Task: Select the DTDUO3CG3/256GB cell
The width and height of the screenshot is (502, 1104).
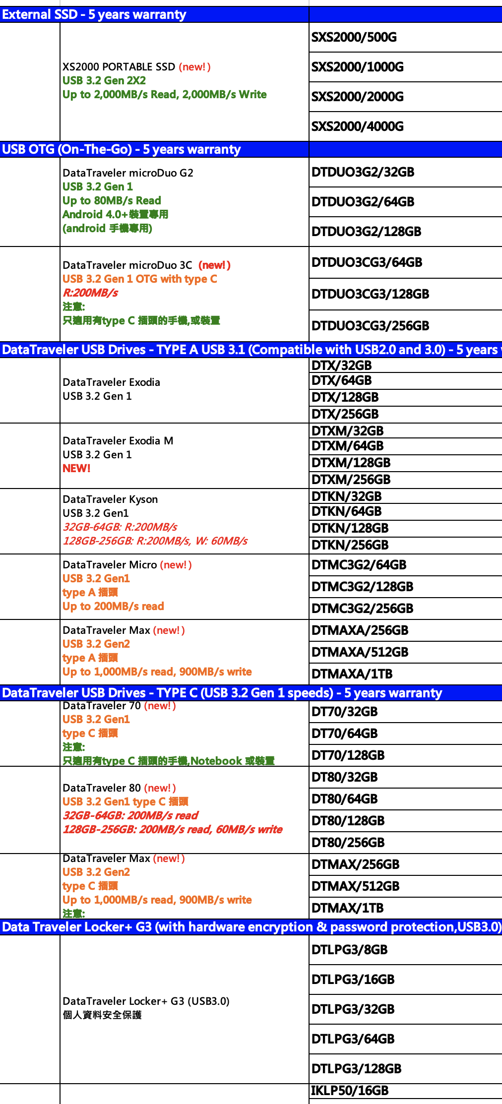Action: [405, 326]
